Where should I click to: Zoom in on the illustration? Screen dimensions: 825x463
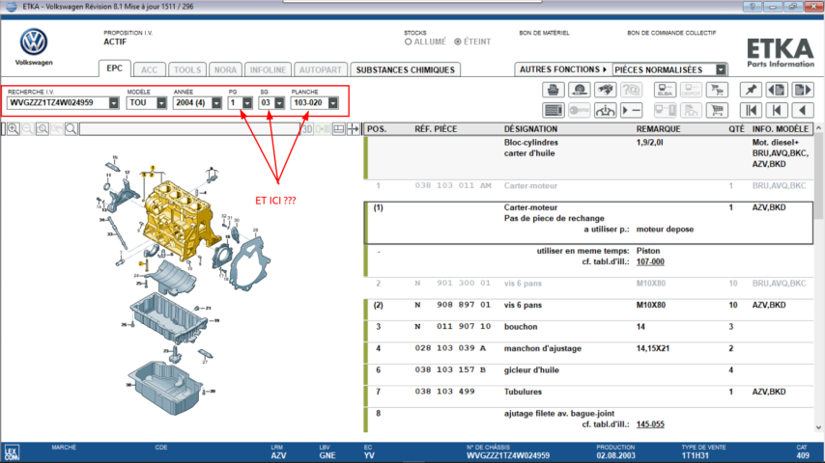click(14, 128)
